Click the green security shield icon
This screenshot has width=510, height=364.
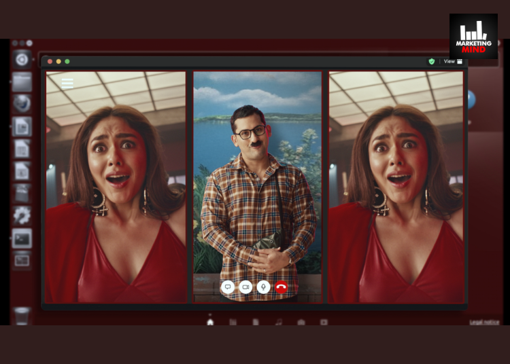pos(431,61)
